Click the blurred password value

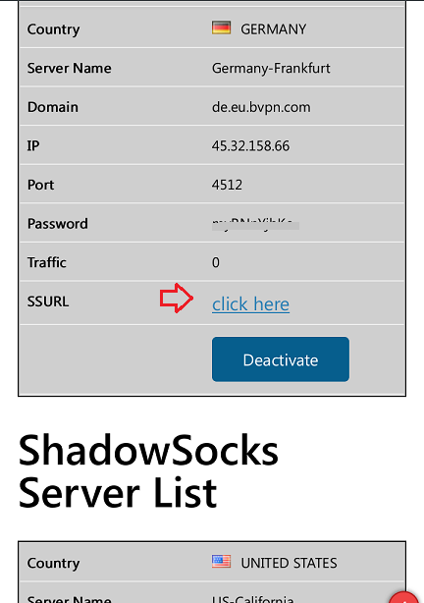click(x=255, y=224)
